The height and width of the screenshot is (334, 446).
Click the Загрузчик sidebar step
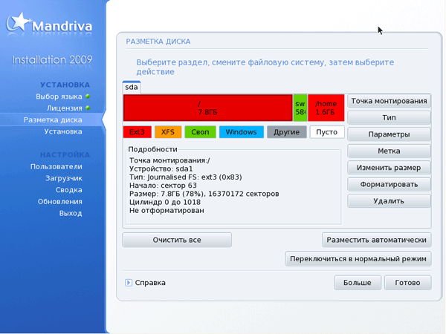coord(64,178)
